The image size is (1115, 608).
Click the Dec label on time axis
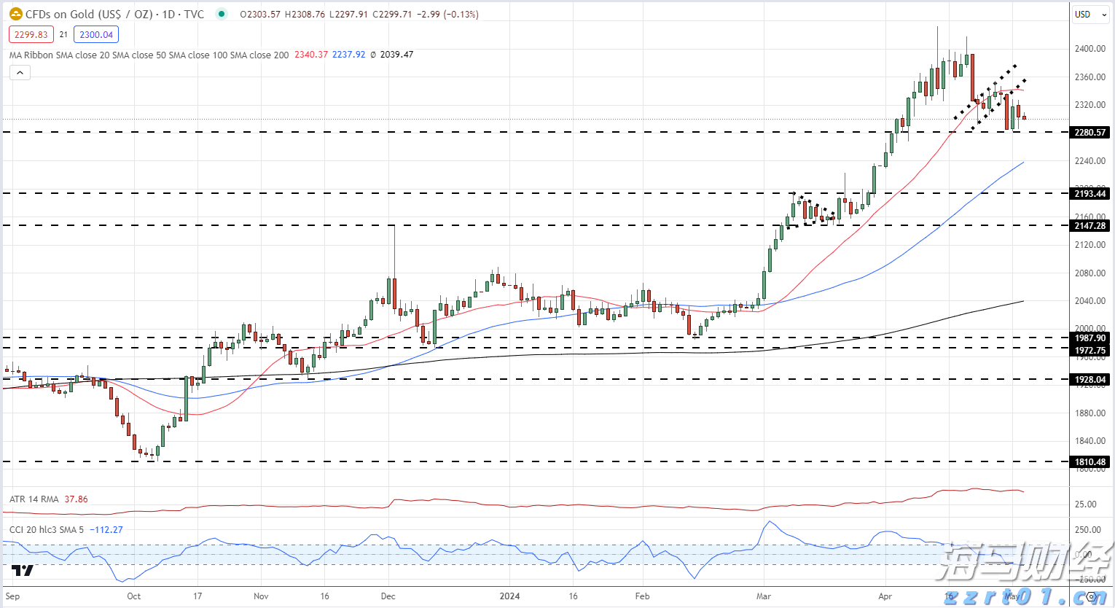click(x=388, y=596)
